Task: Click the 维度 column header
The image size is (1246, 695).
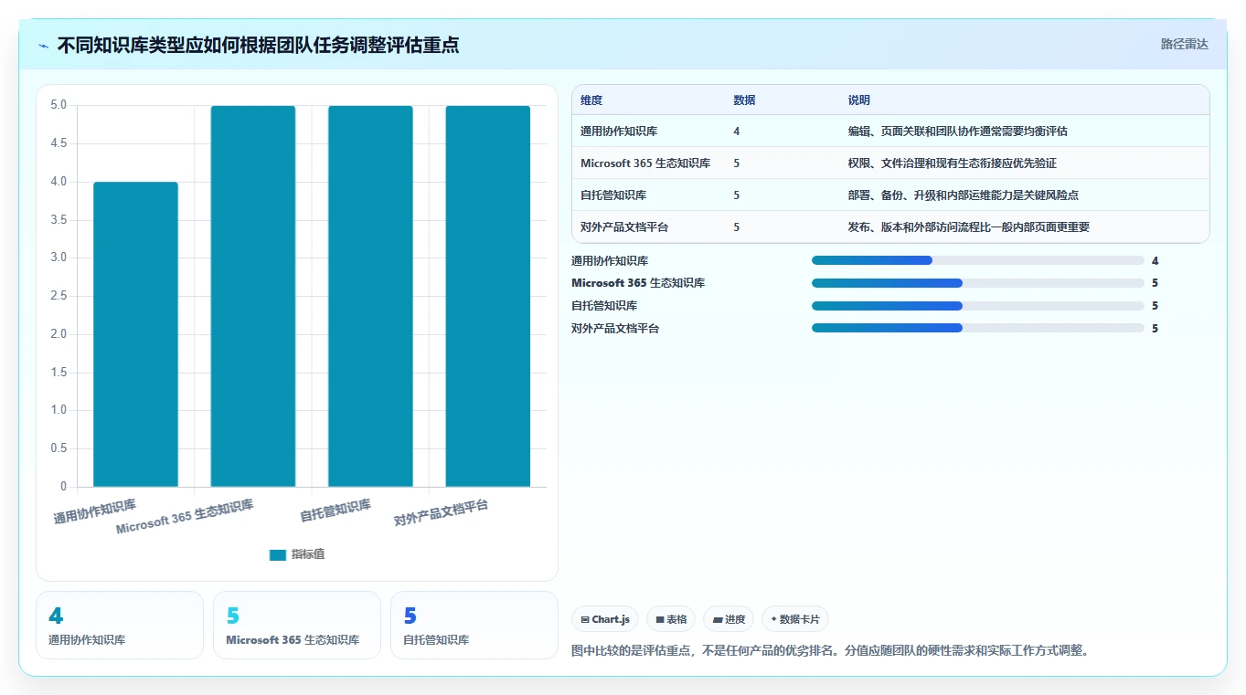Action: [x=591, y=100]
